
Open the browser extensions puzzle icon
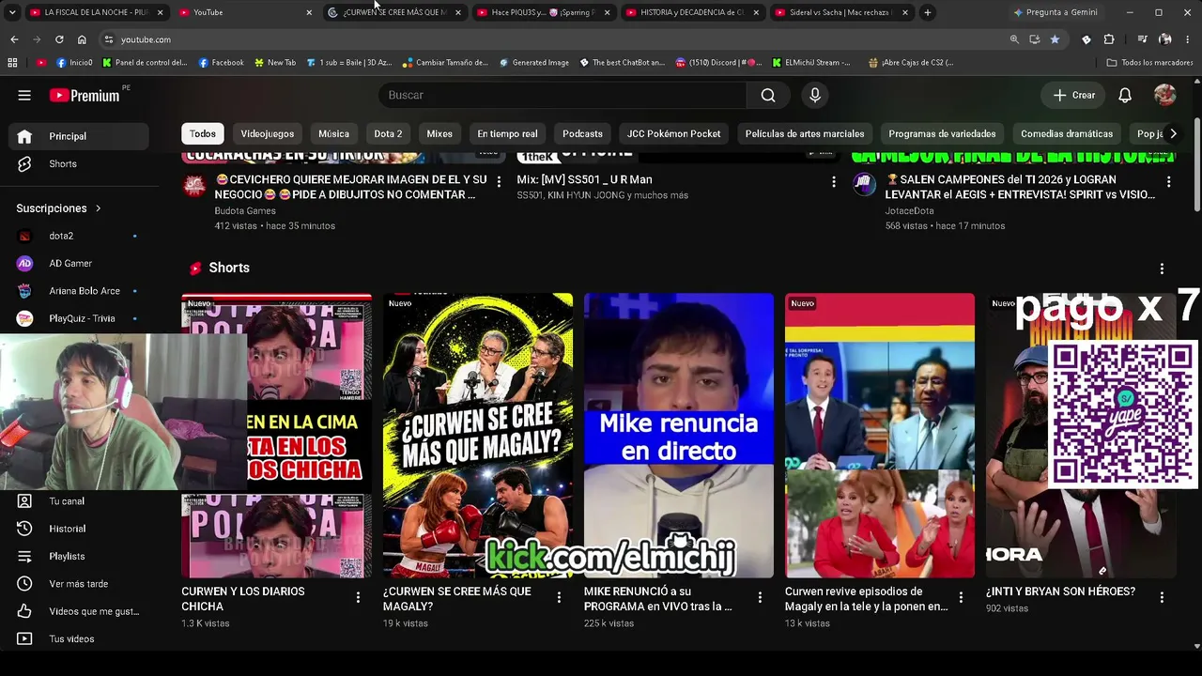(x=1109, y=39)
